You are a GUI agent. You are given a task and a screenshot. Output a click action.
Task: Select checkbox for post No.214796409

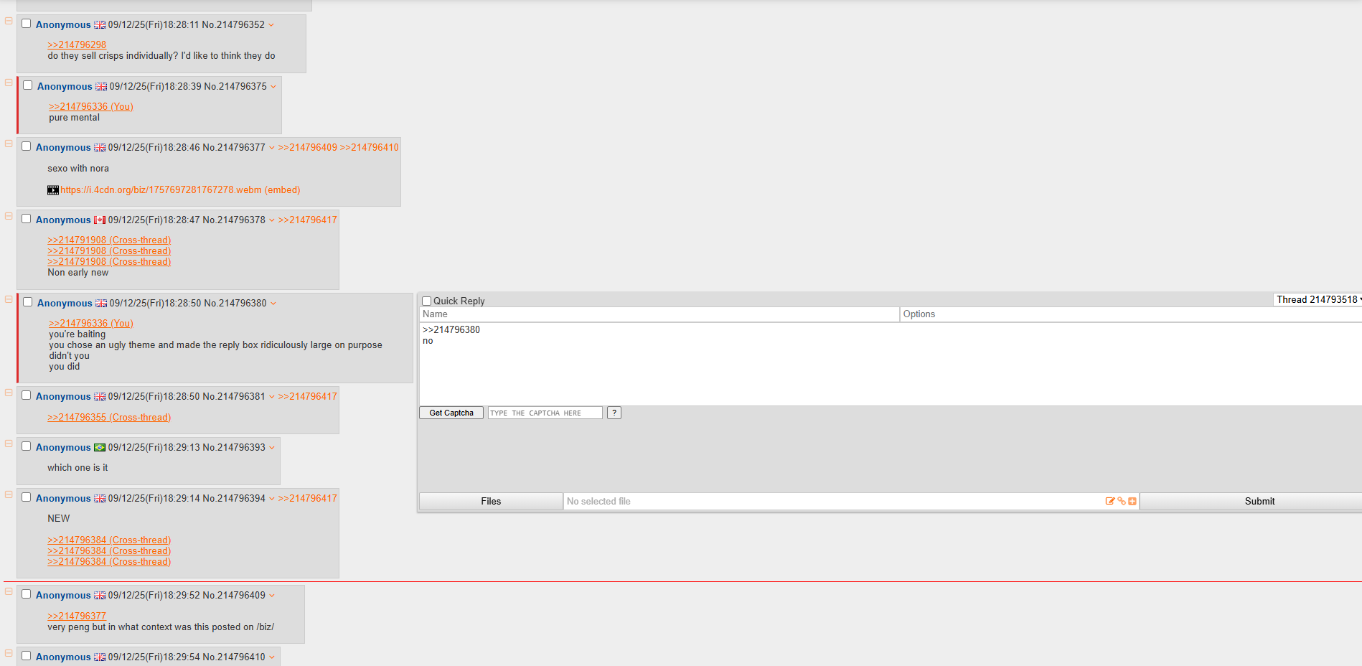[x=27, y=594]
